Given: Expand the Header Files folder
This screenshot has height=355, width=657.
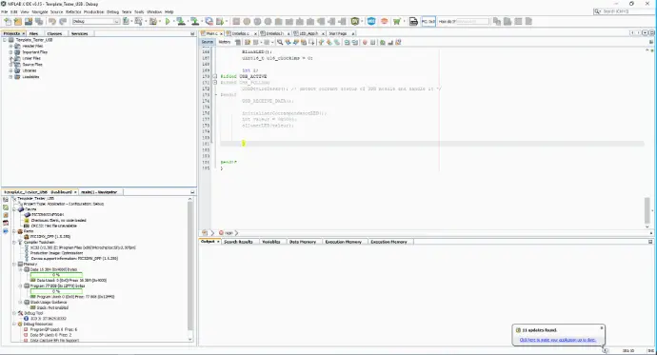Looking at the screenshot, I should click(10, 46).
